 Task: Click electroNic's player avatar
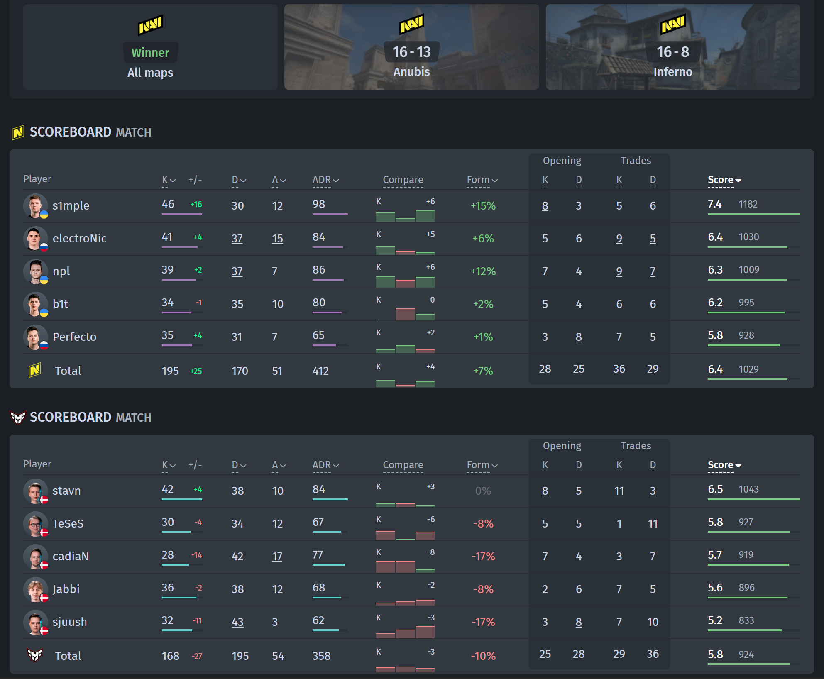(35, 238)
